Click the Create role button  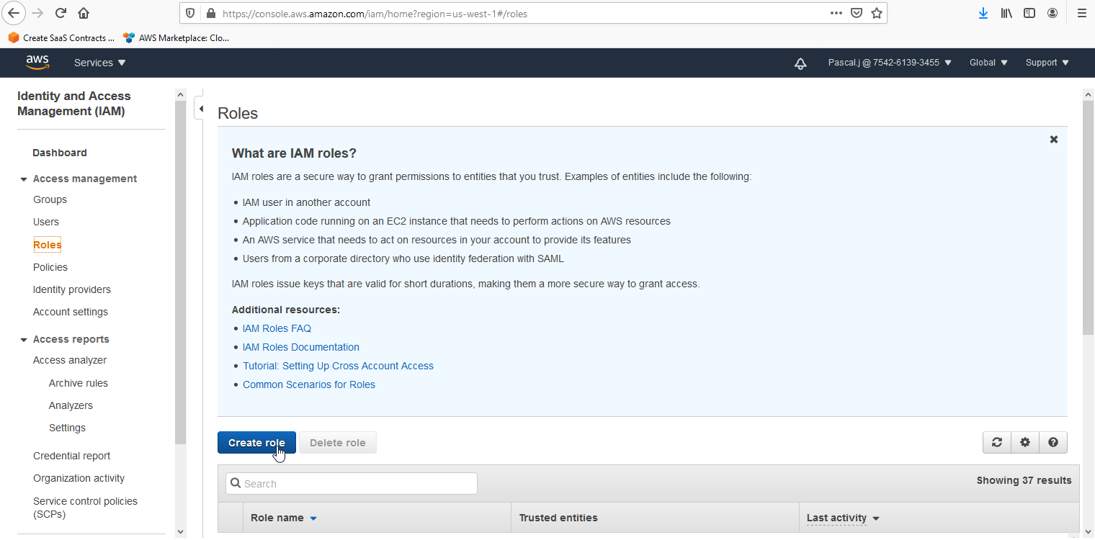(256, 443)
